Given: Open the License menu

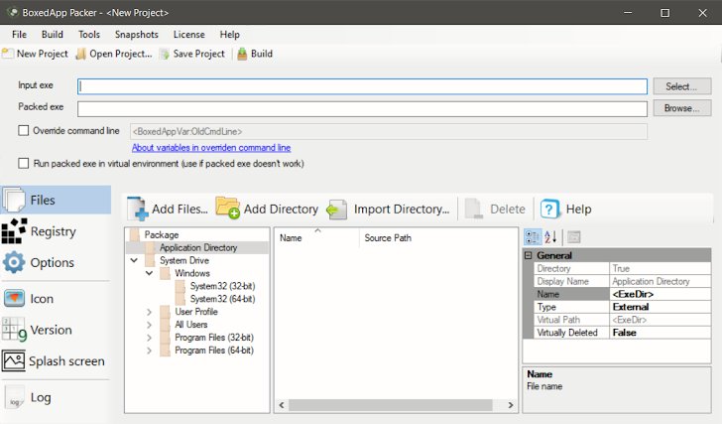Looking at the screenshot, I should point(189,35).
